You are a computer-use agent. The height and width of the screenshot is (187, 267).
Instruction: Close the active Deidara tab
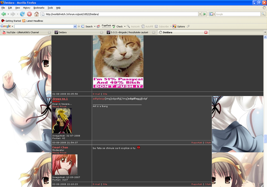[x=206, y=32]
